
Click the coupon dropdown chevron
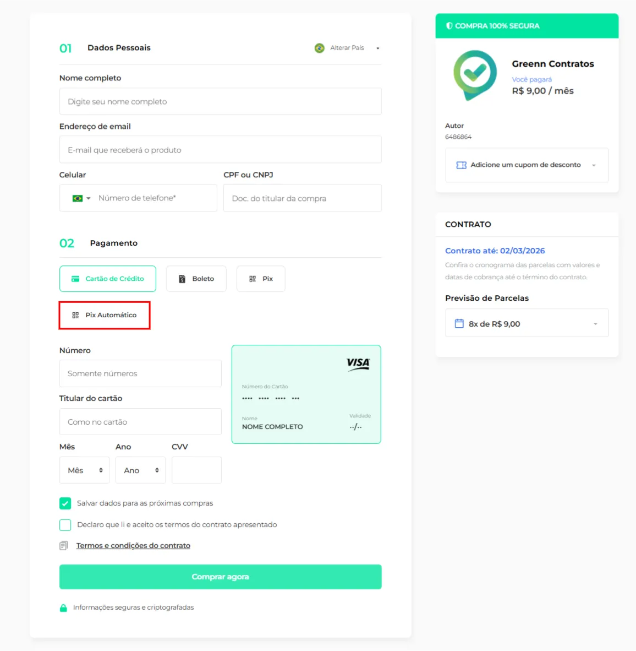594,165
